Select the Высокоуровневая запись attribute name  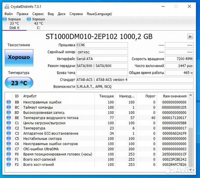click(44, 113)
